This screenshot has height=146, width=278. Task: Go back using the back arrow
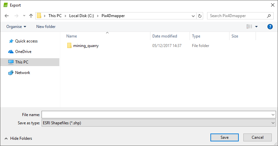pos(7,16)
